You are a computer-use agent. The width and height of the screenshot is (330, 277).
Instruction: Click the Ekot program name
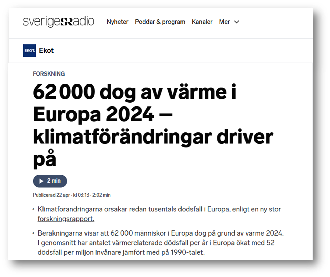pyautogui.click(x=46, y=51)
